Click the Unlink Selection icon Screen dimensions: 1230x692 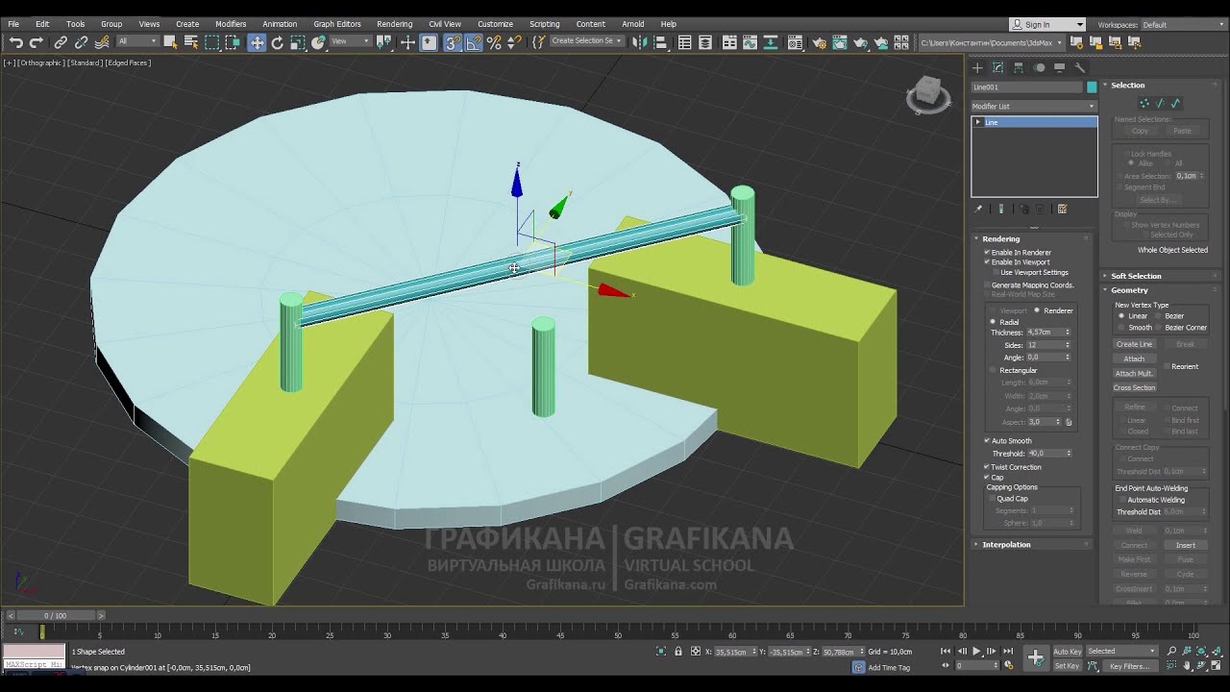click(x=82, y=42)
